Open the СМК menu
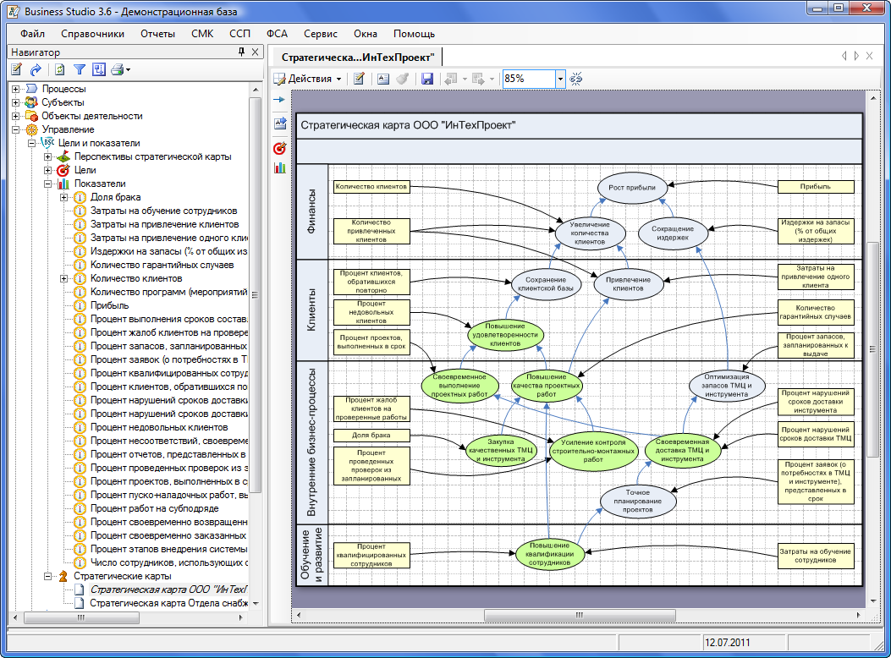 point(202,34)
